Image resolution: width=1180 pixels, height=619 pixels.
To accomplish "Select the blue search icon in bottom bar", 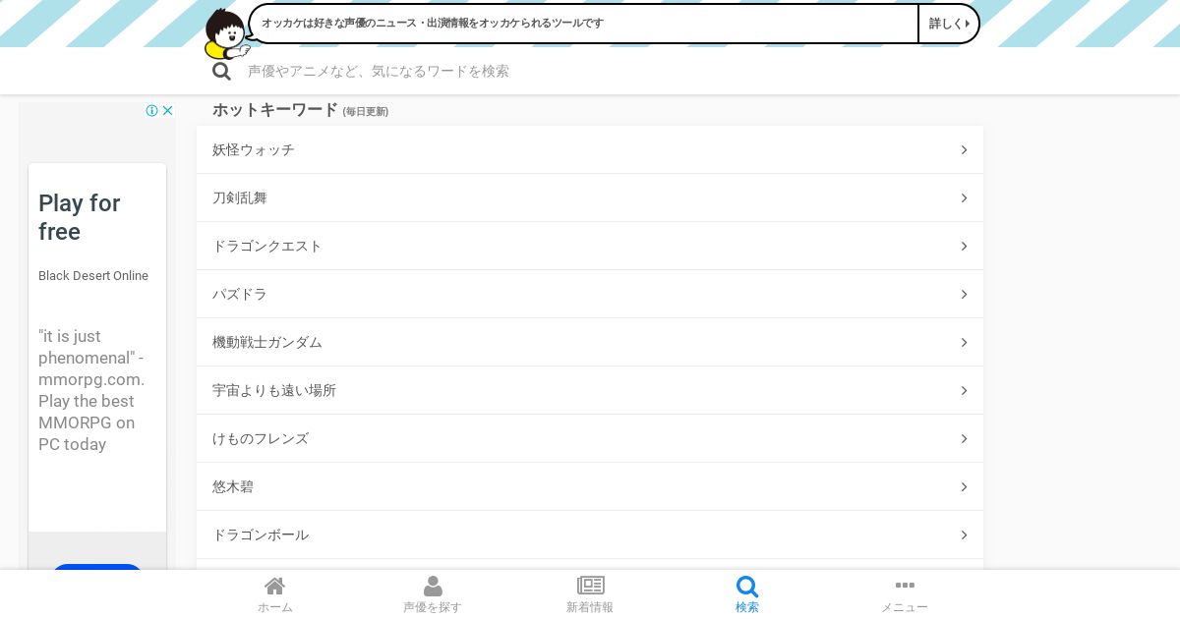I will [747, 587].
